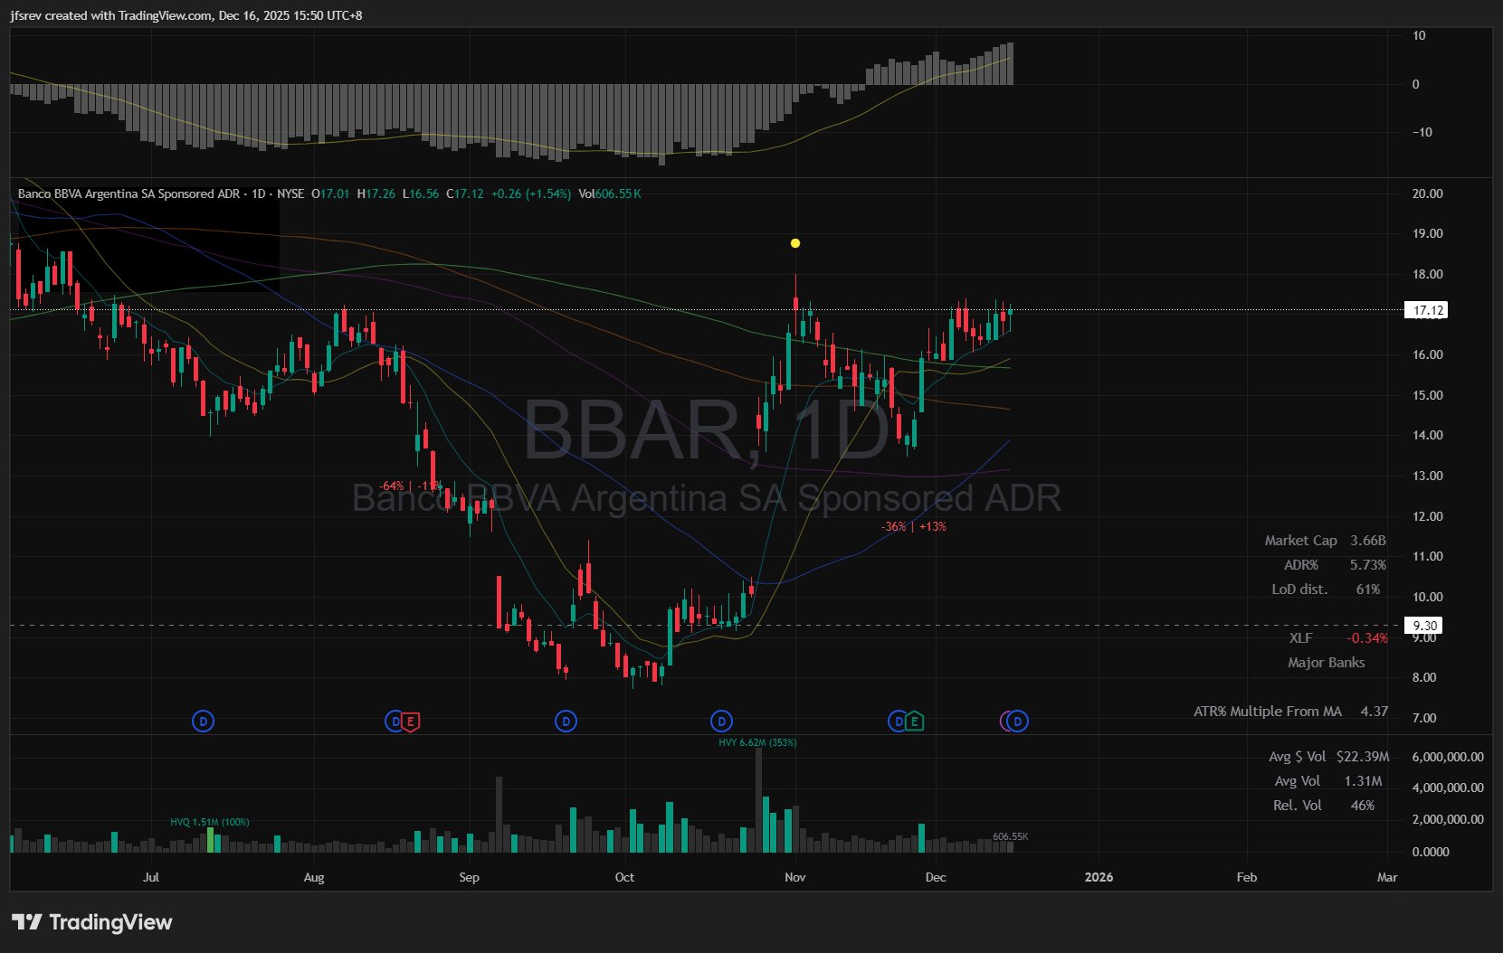Click the Nov date axis label

click(x=795, y=877)
